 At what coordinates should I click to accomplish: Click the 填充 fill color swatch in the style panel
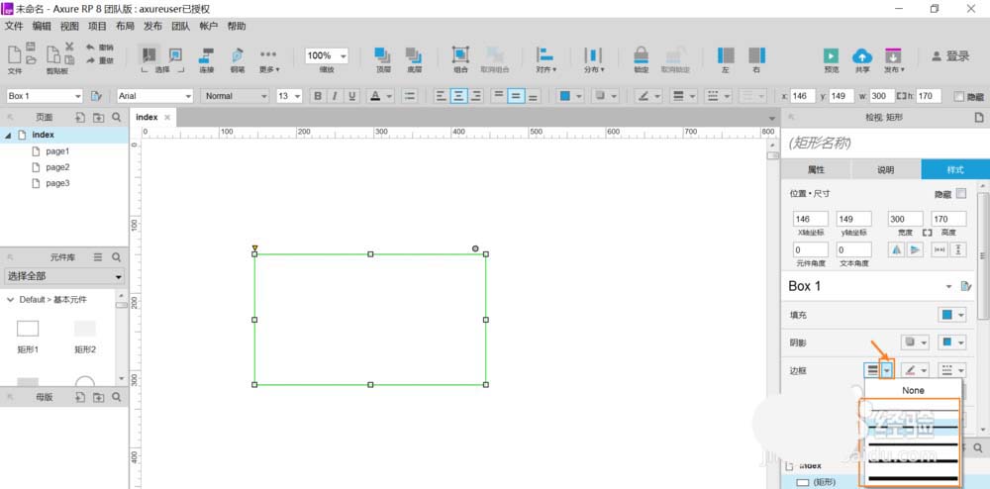pyautogui.click(x=945, y=316)
